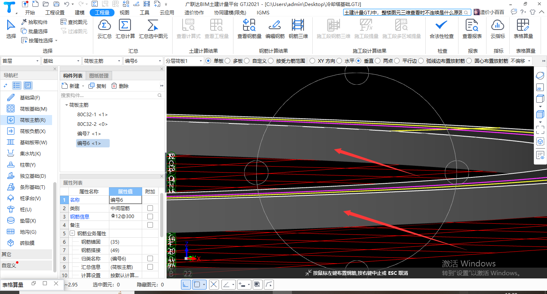Screen dimensions: 547x294
Task: Click 删除 in the component list
Action: click(x=120, y=86)
